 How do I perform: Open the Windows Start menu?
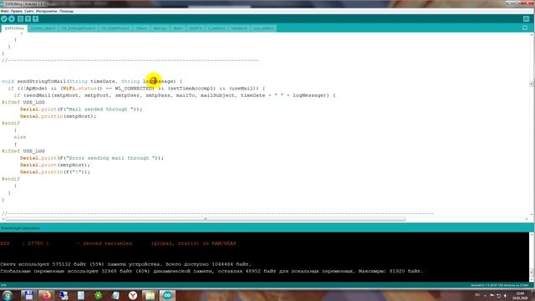[x=8, y=295]
